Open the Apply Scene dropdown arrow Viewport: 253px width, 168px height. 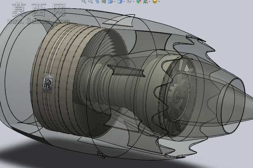(150, 1)
